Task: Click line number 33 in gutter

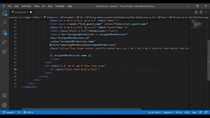Action: [15, 87]
